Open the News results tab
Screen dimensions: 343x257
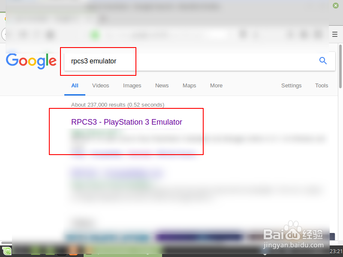[162, 86]
